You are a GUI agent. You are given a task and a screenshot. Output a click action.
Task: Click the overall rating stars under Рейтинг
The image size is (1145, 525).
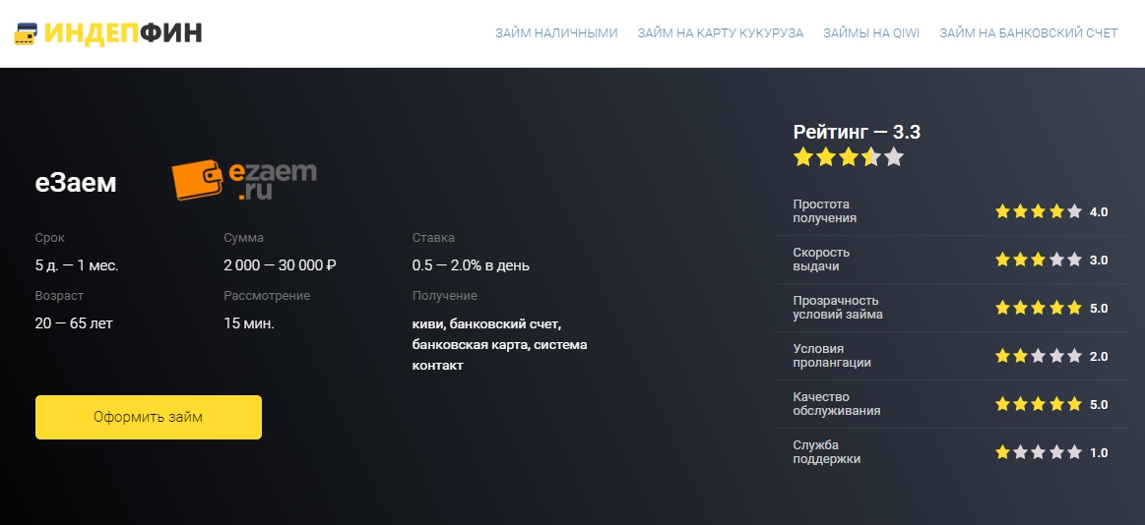pos(849,156)
